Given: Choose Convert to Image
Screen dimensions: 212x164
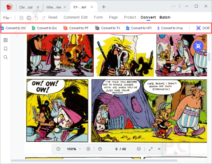Looking at the screenshot, I should 170,28.
